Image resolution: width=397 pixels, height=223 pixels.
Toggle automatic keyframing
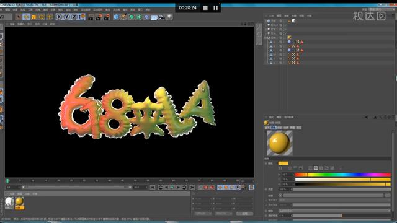pyautogui.click(x=212, y=187)
